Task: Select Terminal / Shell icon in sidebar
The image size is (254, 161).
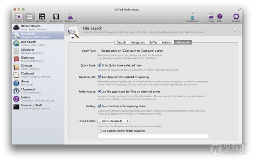Action: [x=16, y=107]
